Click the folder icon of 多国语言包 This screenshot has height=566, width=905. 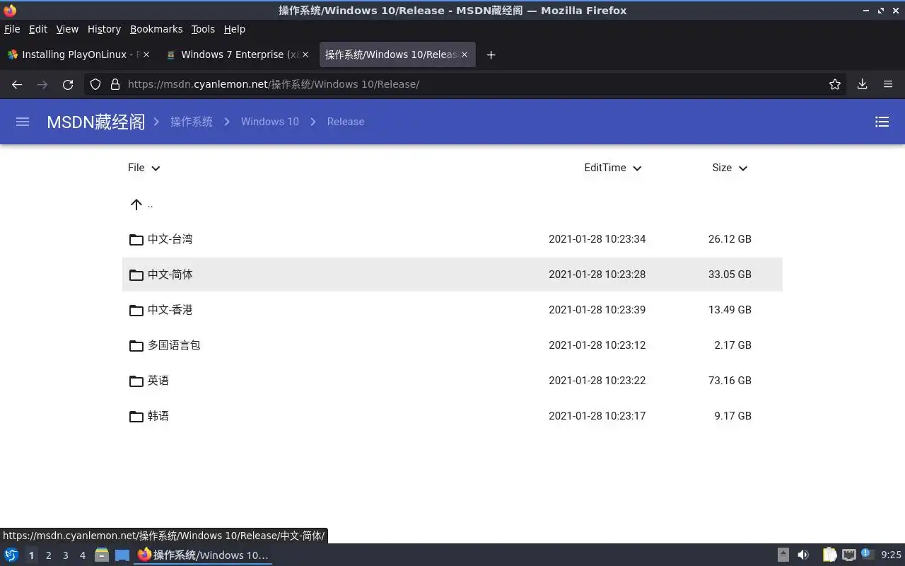(136, 345)
